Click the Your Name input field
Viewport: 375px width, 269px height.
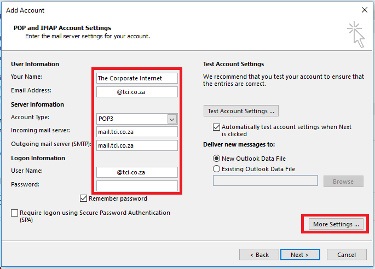137,78
